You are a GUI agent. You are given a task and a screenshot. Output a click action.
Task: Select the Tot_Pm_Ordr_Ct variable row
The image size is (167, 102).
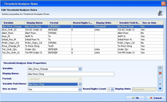pos(83,53)
